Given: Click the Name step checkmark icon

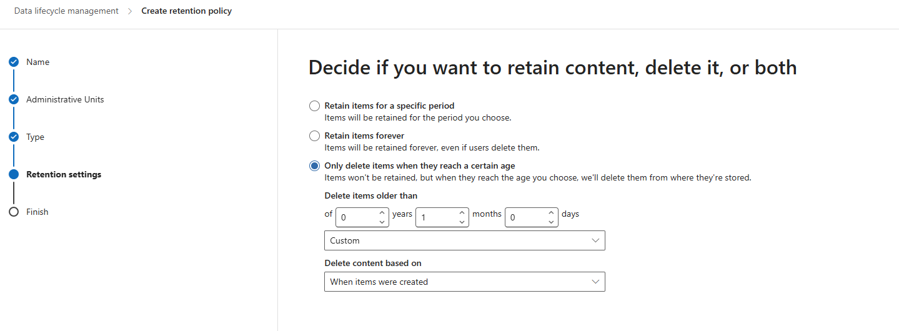Looking at the screenshot, I should [x=14, y=62].
